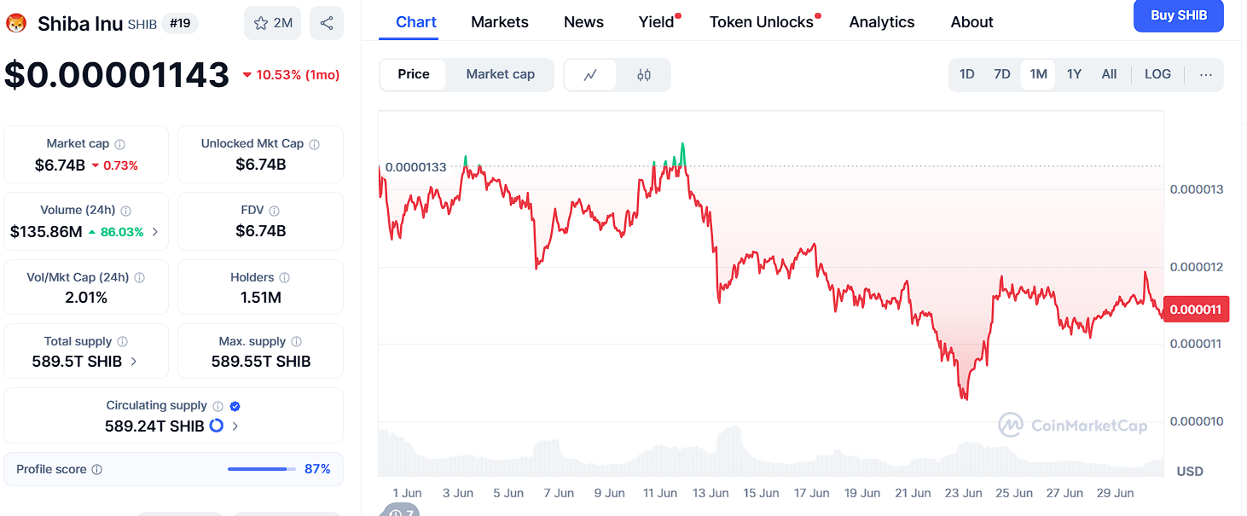This screenshot has width=1247, height=516.
Task: Show Unlocked Mkt Cap info icon
Action: [315, 144]
